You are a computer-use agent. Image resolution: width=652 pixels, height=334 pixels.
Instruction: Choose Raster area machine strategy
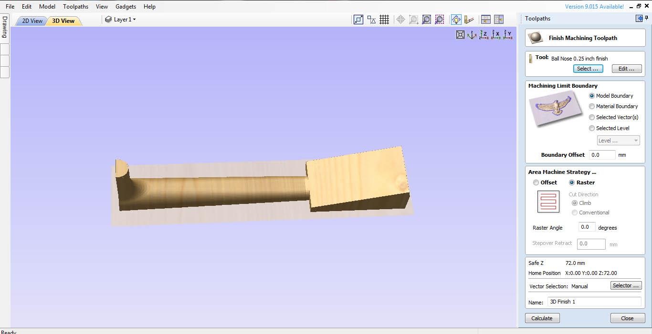click(x=582, y=182)
